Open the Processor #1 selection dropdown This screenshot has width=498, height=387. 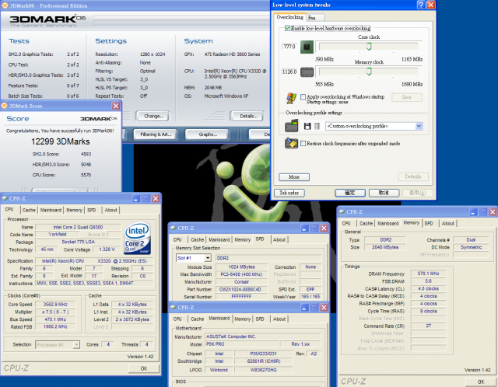point(76,344)
